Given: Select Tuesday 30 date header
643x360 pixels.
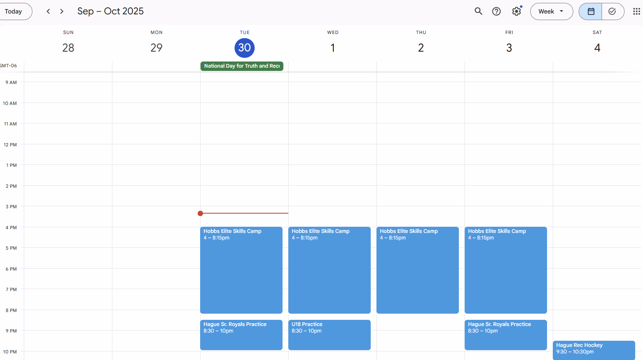Looking at the screenshot, I should point(244,48).
